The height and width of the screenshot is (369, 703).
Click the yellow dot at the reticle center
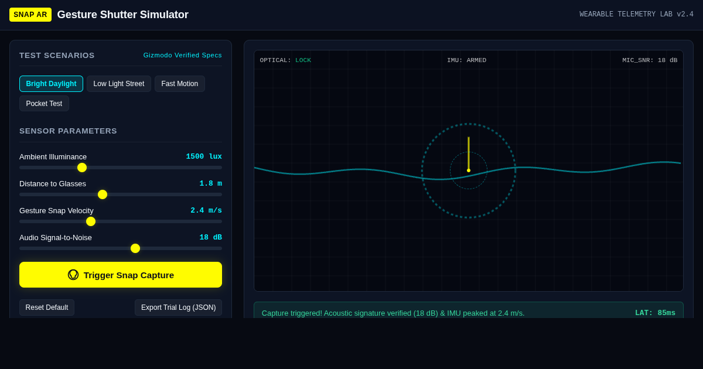point(469,170)
